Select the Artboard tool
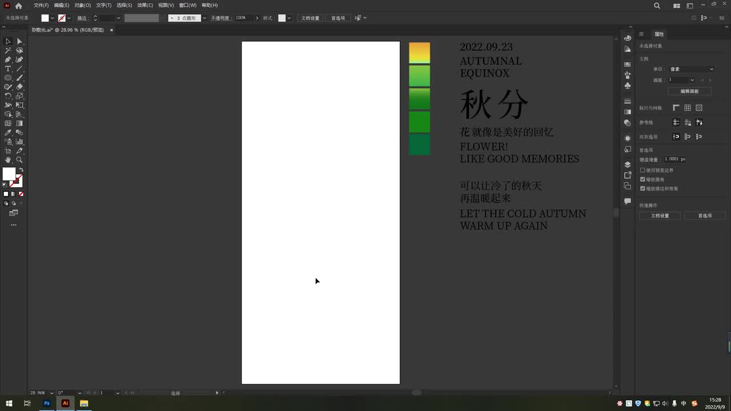 click(x=8, y=151)
